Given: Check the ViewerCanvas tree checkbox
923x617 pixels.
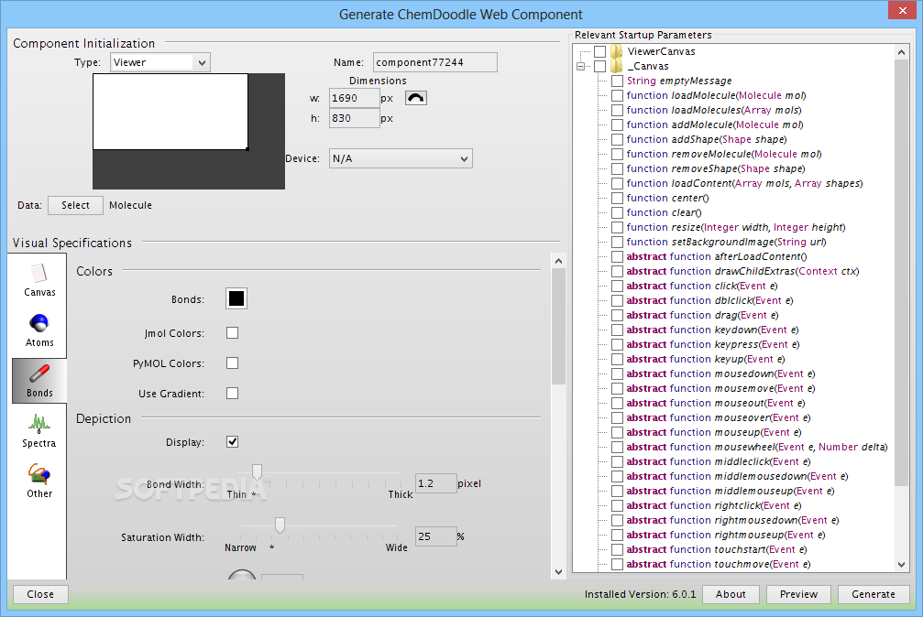Looking at the screenshot, I should pos(599,51).
